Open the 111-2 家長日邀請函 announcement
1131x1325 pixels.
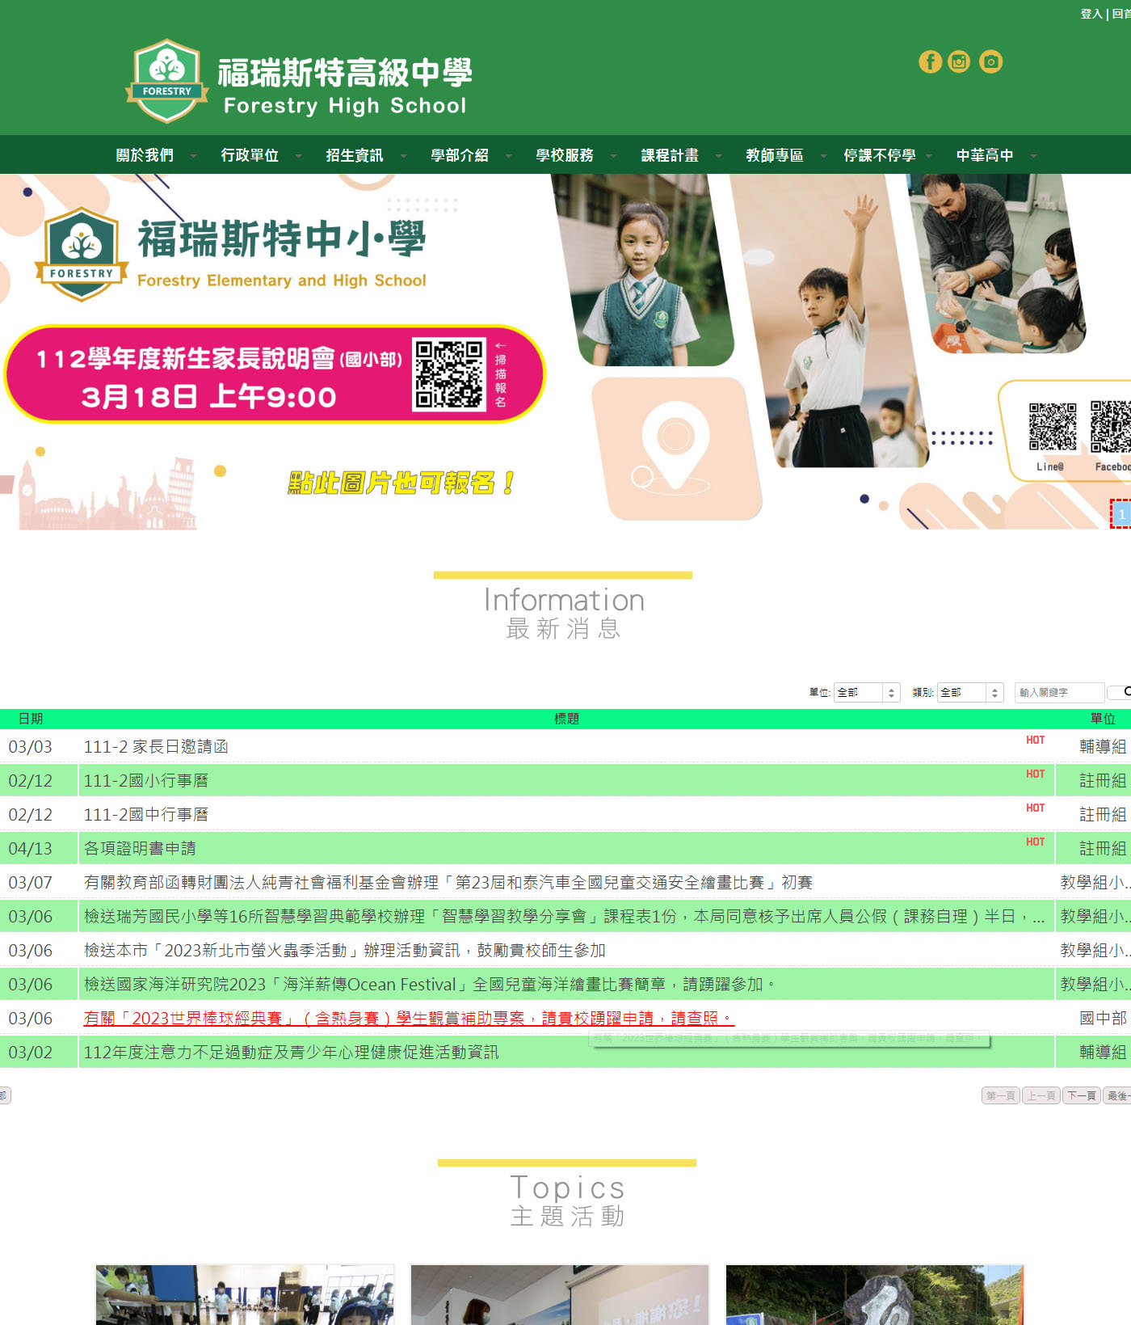pos(156,747)
